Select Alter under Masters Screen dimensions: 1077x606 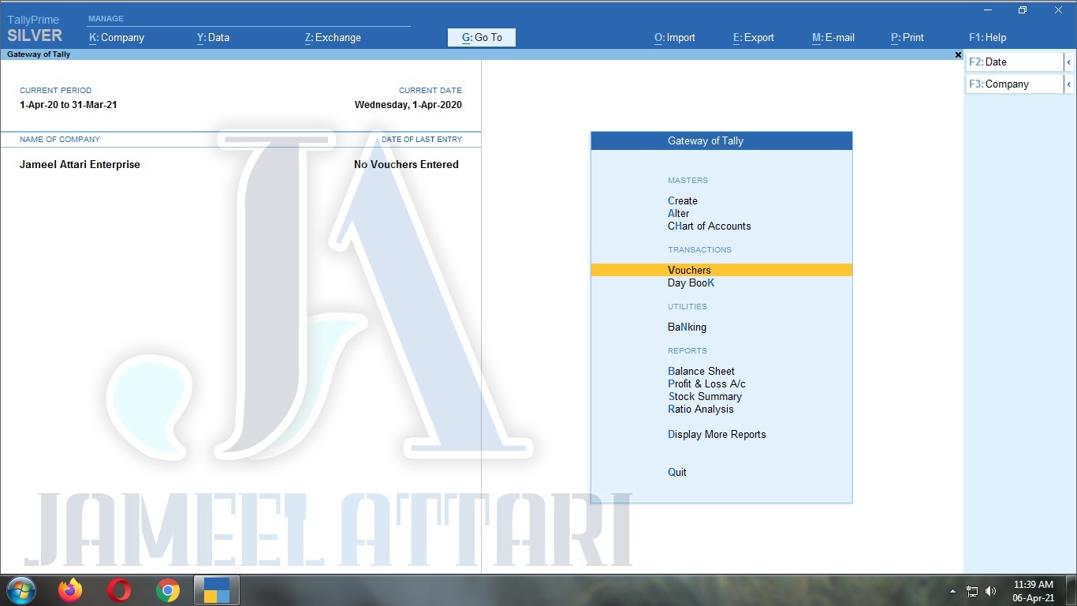point(679,213)
